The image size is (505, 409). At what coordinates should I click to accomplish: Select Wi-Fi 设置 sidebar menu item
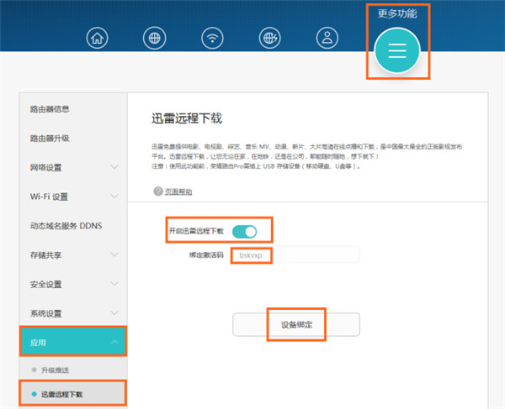pyautogui.click(x=73, y=197)
